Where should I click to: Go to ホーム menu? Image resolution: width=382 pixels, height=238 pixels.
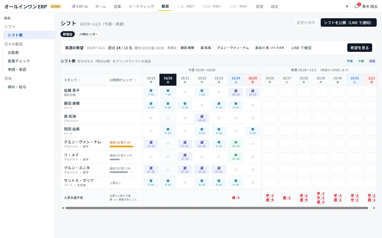pos(101,7)
